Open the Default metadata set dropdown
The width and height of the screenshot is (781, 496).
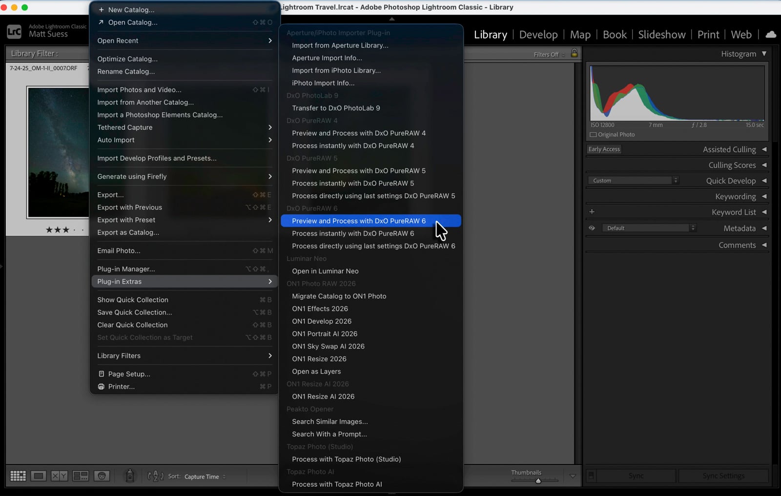click(649, 228)
